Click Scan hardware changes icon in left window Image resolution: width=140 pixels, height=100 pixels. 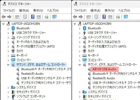coord(54,17)
